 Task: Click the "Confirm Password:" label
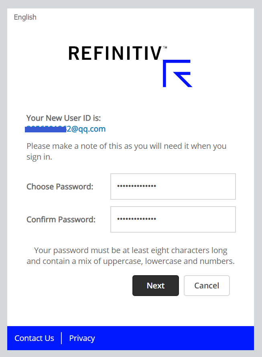[61, 219]
